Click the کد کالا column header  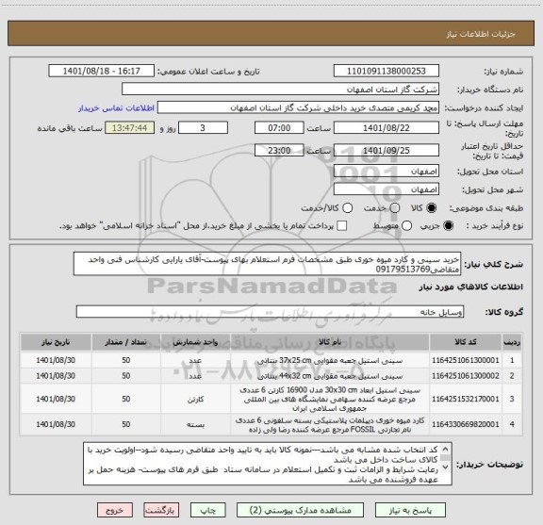466,342
